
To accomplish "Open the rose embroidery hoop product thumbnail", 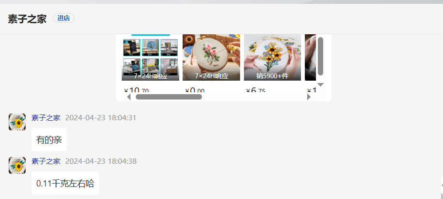I will point(211,57).
